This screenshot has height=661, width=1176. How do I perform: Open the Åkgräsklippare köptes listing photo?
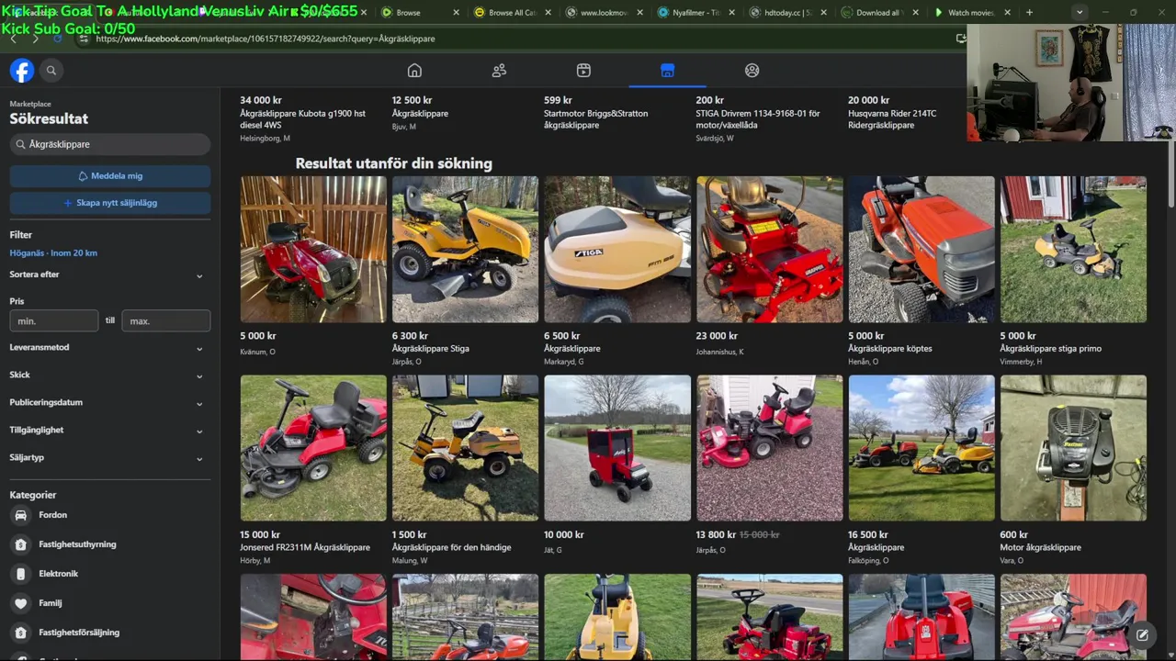coord(922,250)
